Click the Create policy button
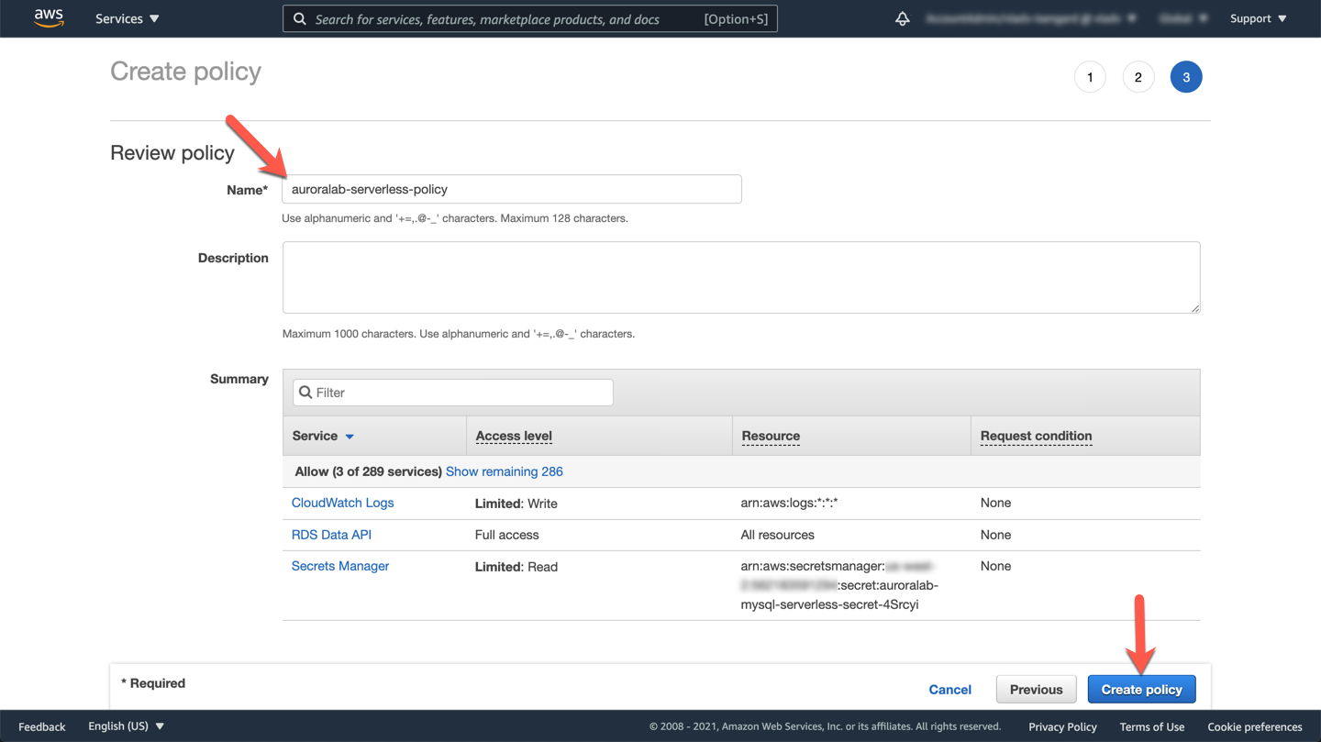The height and width of the screenshot is (742, 1321). [x=1141, y=690]
